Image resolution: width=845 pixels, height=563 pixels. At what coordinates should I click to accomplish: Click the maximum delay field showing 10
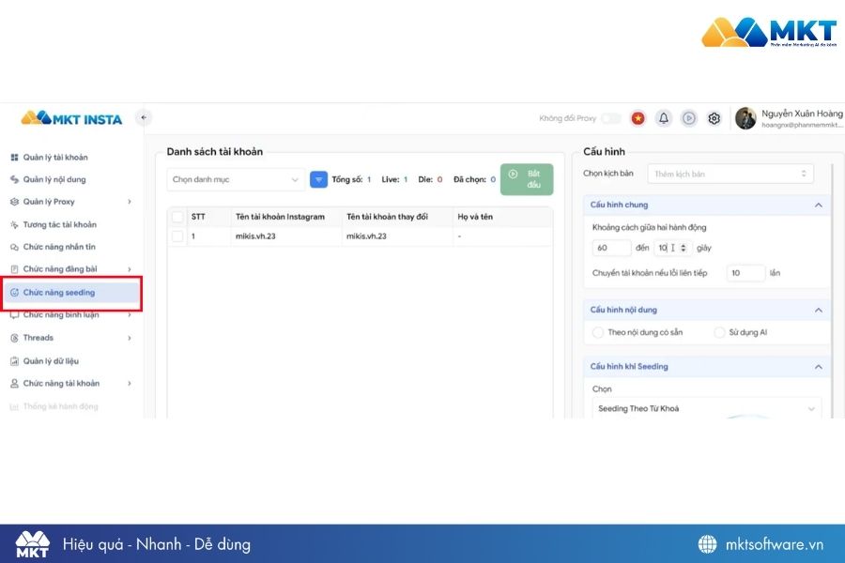(x=672, y=248)
